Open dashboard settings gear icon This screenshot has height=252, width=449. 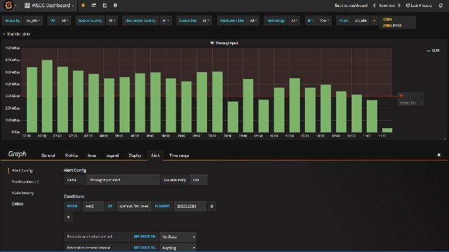click(x=115, y=5)
